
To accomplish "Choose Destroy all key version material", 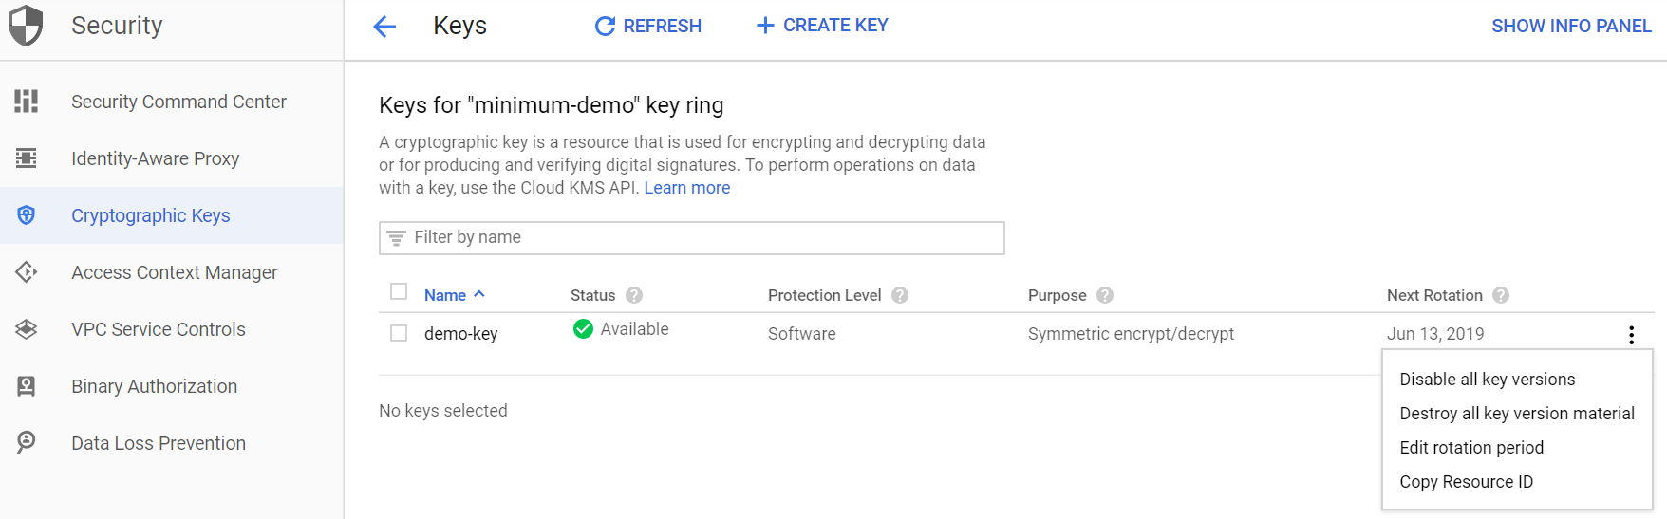I will point(1517,414).
